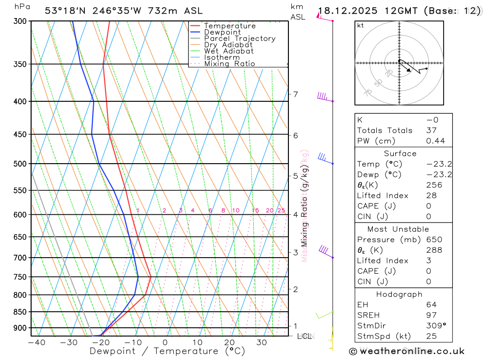Screen dimensions: 488x357
Task: Click the PW (cm) value 0.44
Action: 435,141
